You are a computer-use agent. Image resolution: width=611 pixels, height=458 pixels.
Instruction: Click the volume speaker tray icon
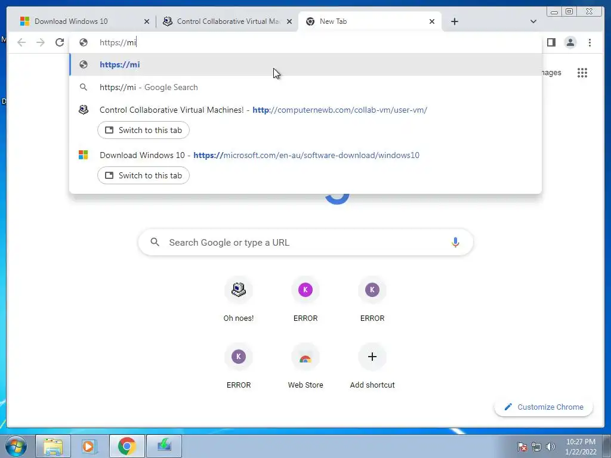point(550,447)
